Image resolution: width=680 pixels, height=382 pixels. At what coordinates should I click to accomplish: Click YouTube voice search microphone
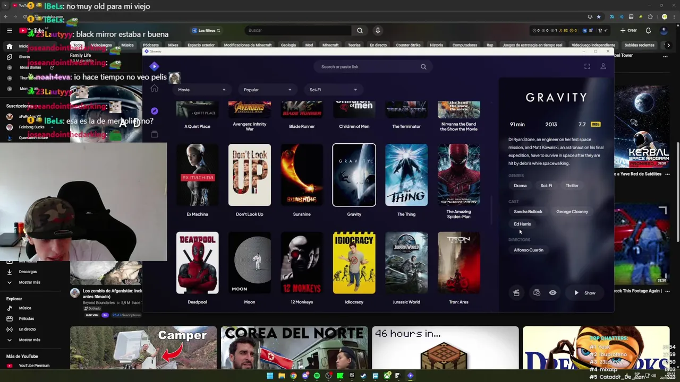coord(378,30)
